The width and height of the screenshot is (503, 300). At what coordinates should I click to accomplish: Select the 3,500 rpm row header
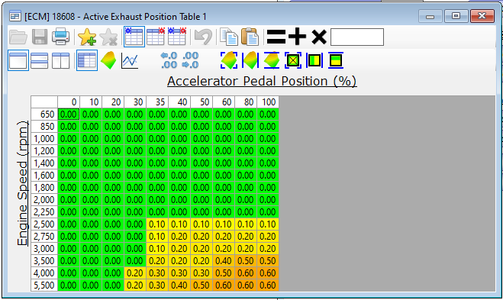click(x=44, y=260)
